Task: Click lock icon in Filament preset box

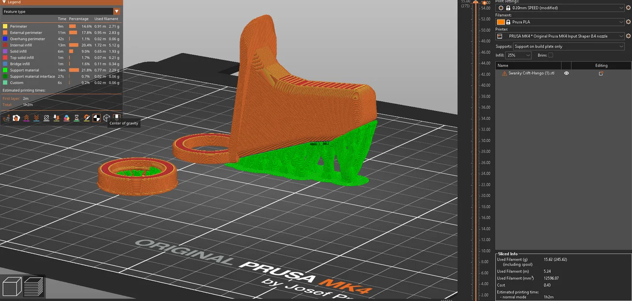Action: click(x=508, y=22)
